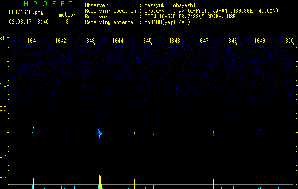298x189 pixels.
Task: Click the 0.6 kHz frequency label
Action: coord(4,180)
